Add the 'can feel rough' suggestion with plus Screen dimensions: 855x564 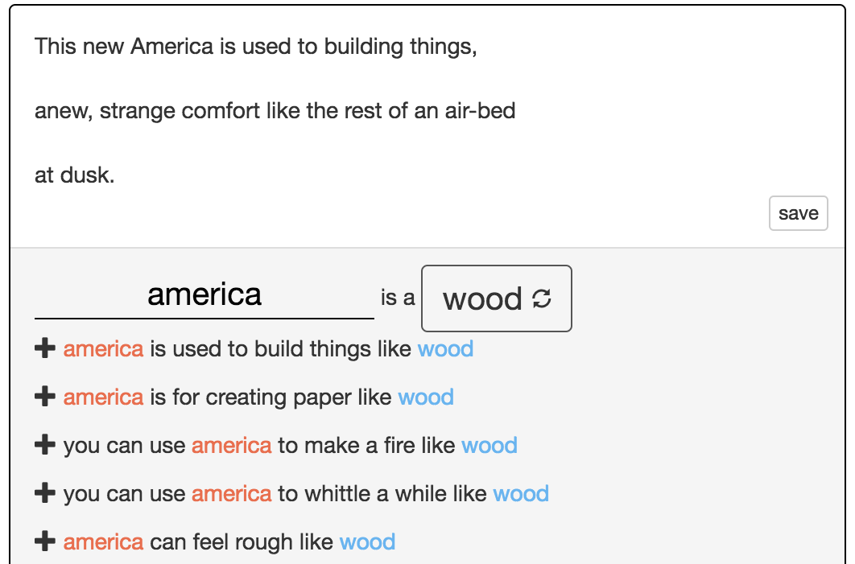[x=45, y=541]
